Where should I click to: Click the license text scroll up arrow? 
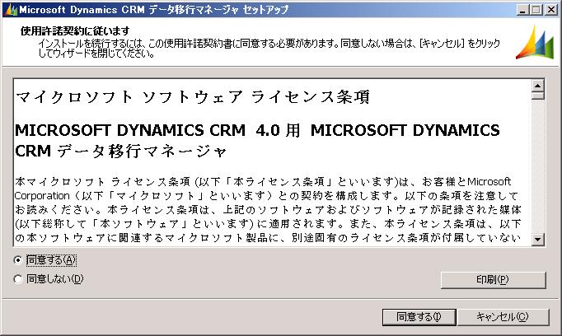537,86
